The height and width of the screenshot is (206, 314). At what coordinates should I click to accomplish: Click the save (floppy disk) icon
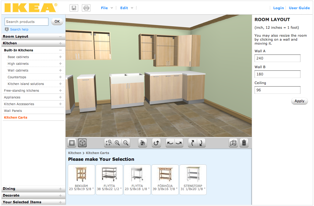pyautogui.click(x=74, y=8)
